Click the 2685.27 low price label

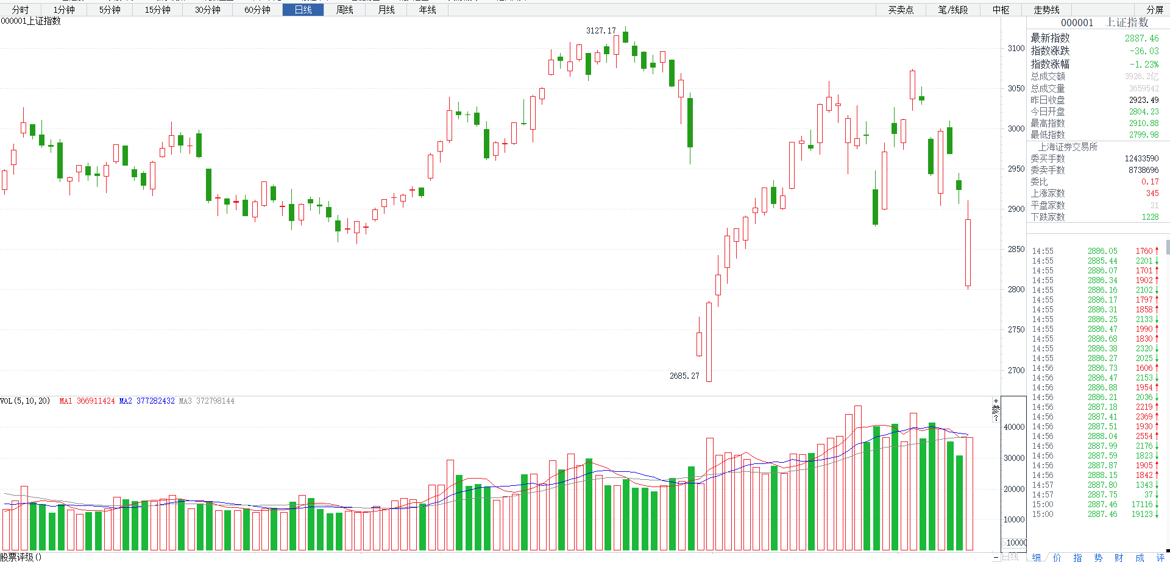[684, 376]
